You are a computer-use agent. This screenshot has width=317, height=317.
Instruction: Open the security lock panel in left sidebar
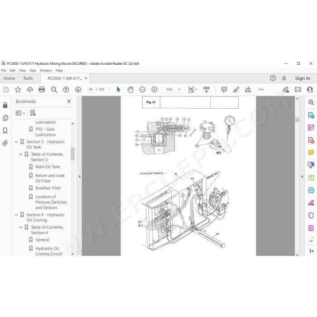(5, 105)
